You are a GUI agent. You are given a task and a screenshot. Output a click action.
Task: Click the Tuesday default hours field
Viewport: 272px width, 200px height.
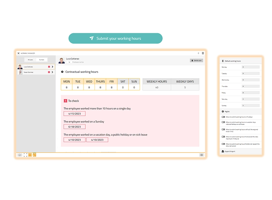(x=251, y=73)
